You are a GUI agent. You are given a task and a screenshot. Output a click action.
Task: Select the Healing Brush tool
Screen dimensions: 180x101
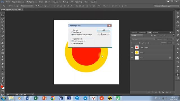coord(3,36)
